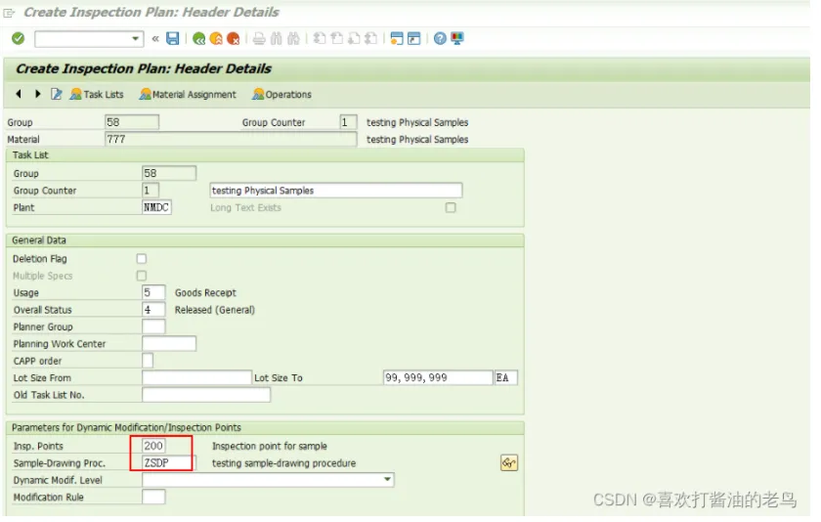Go to First Page icon
This screenshot has height=522, width=821.
(320, 39)
